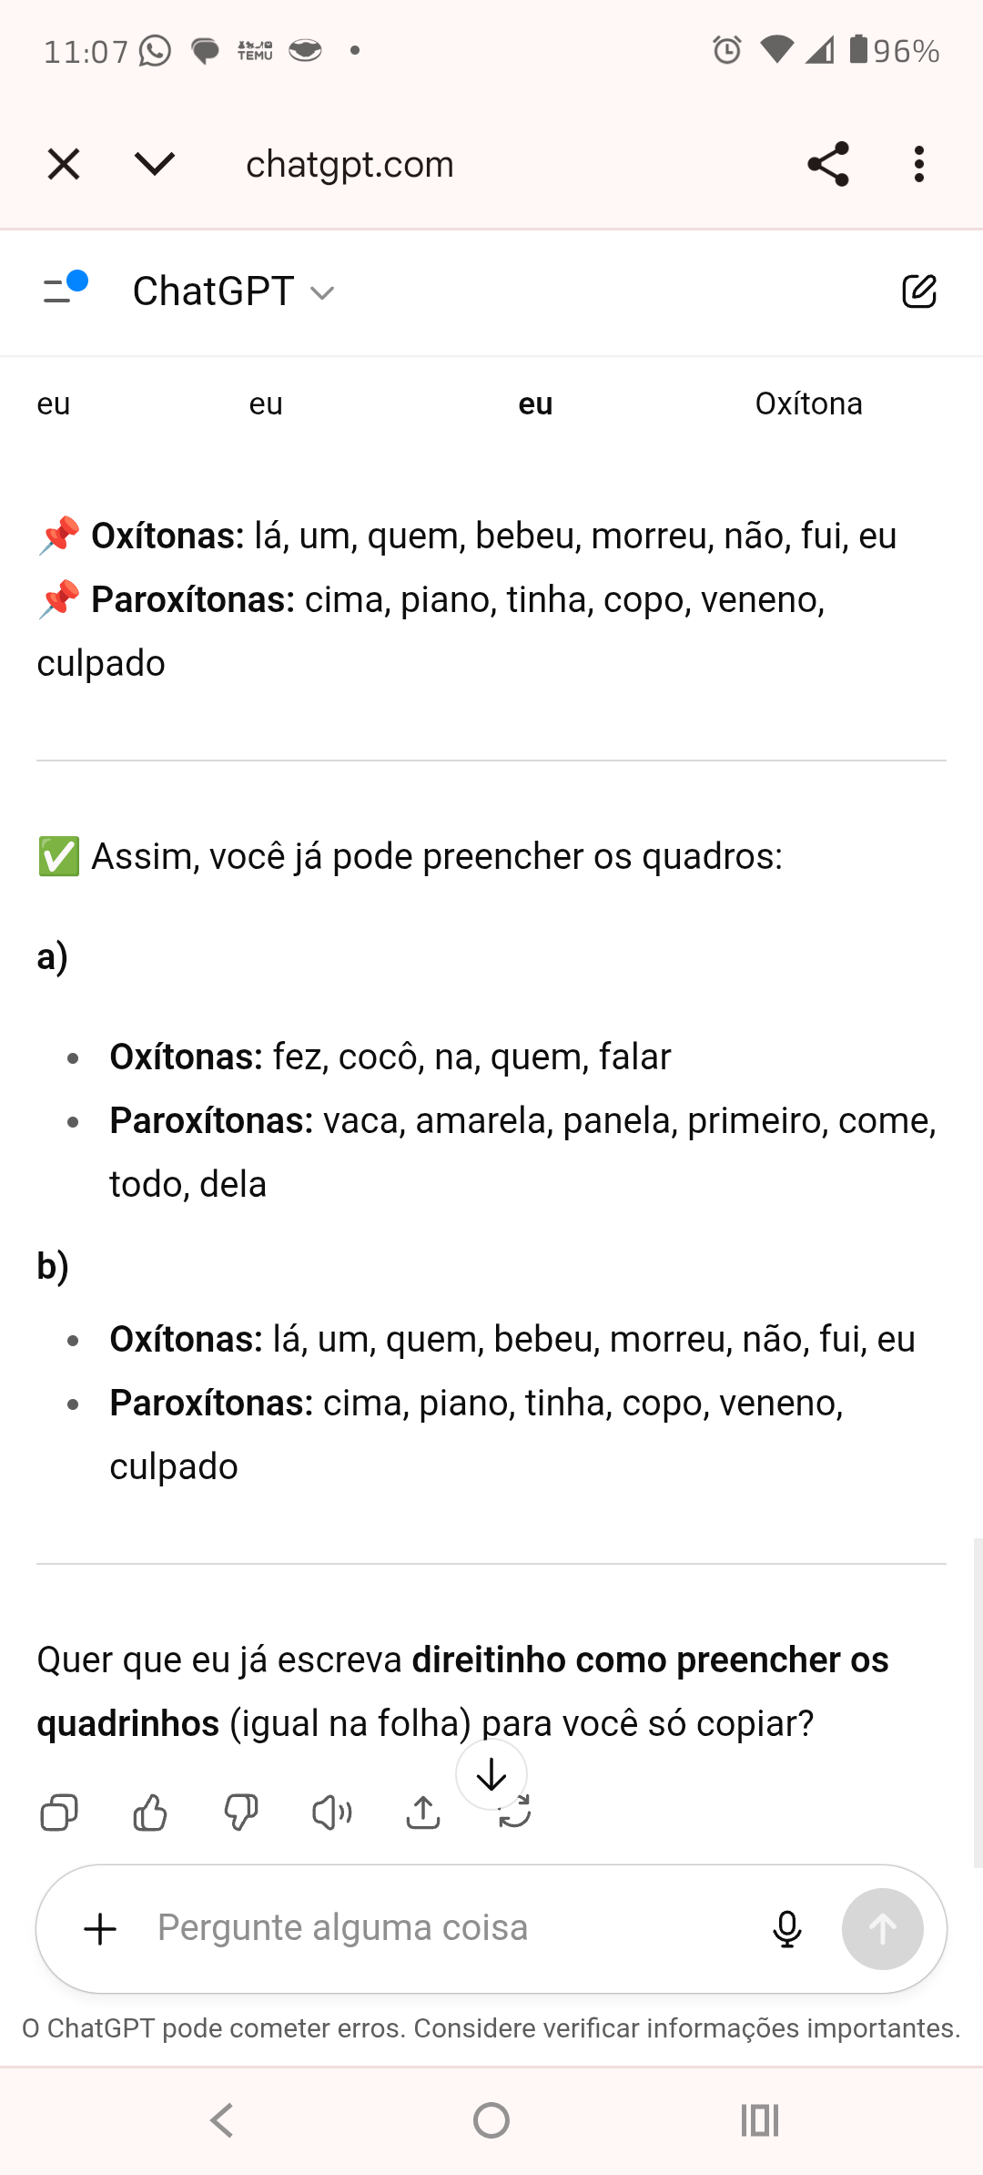The height and width of the screenshot is (2175, 983).
Task: Start voice input with microphone
Action: 787,1929
